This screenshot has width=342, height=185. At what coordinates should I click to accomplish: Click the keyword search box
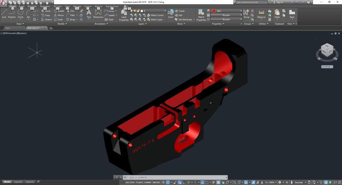click(x=251, y=2)
